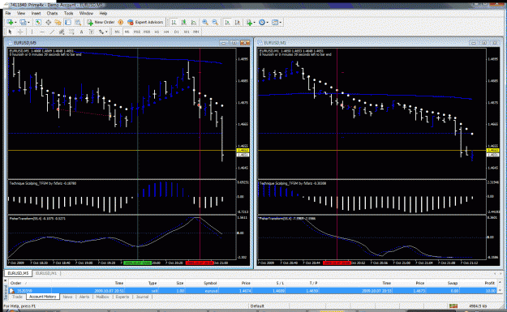This screenshot has width=507, height=312.
Task: Open the Insert menu
Action: click(x=36, y=13)
